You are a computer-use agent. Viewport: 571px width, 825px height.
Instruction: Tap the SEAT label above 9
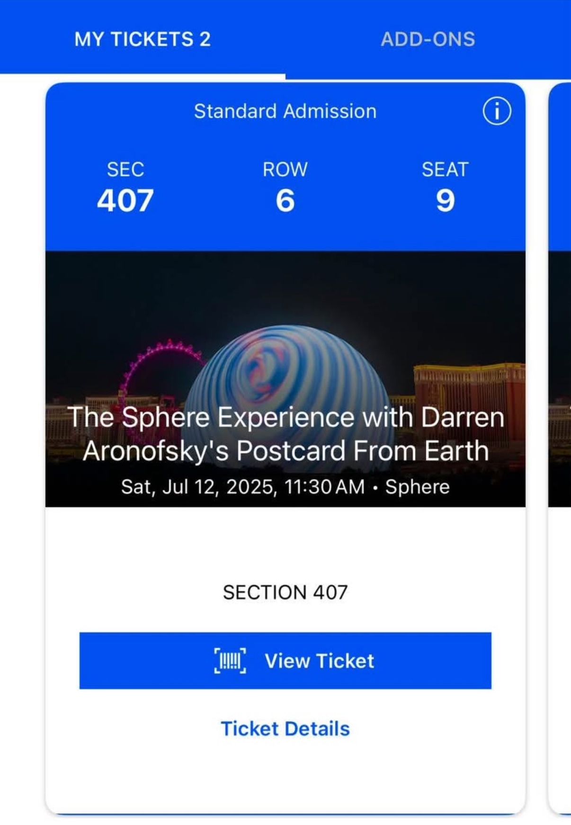click(446, 170)
